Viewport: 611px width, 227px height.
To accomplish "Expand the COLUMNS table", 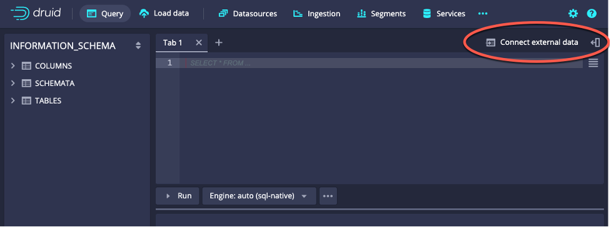I will [13, 65].
